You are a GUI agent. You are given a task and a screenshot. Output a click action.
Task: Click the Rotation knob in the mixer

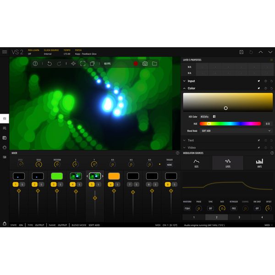pyautogui.click(x=57, y=165)
